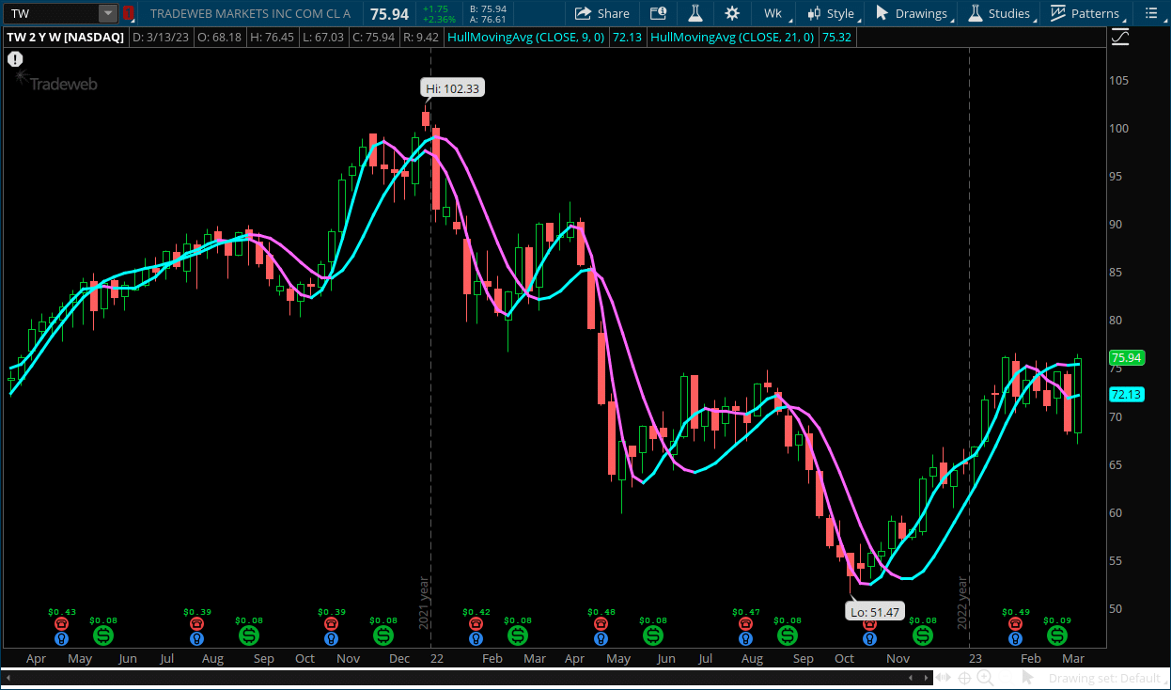Click the Hi: 102.33 price bubble
Screen dimensions: 1171x690
[x=453, y=88]
